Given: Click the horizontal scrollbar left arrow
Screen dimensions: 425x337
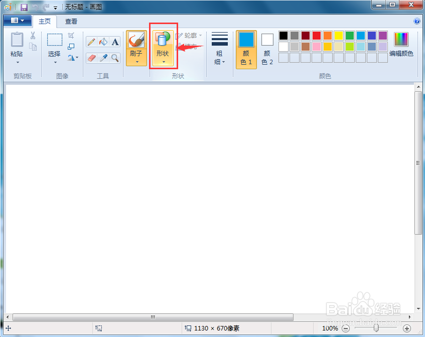Looking at the screenshot, I should (x=8, y=317).
